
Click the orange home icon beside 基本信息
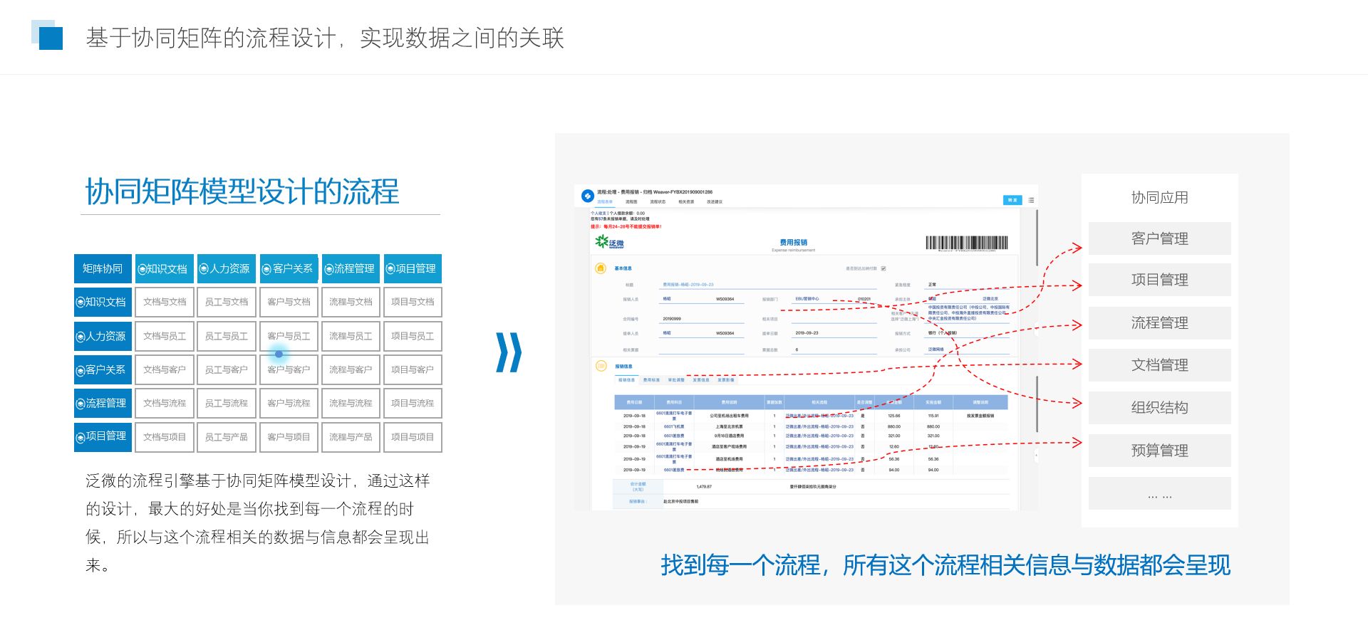601,268
